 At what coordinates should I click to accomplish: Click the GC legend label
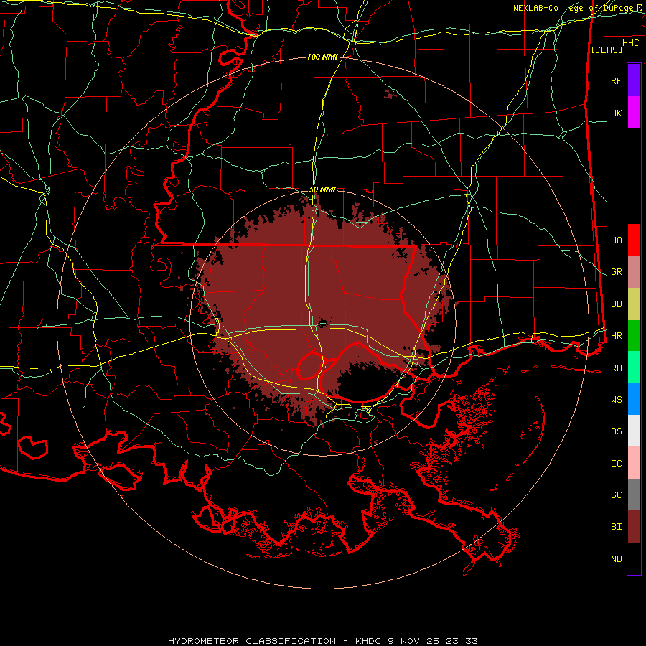(617, 495)
